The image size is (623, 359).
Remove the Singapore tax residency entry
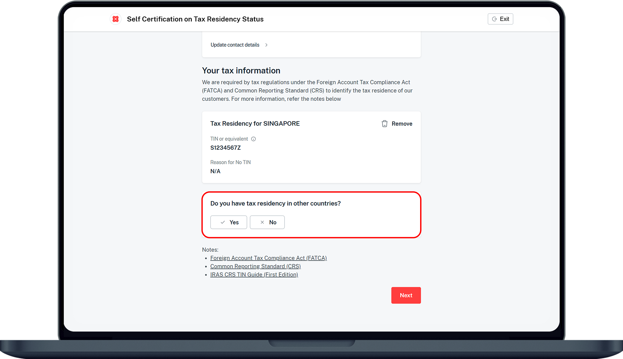(402, 124)
